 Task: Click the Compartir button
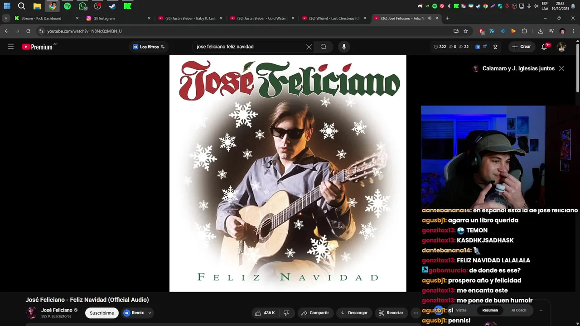[315, 313]
